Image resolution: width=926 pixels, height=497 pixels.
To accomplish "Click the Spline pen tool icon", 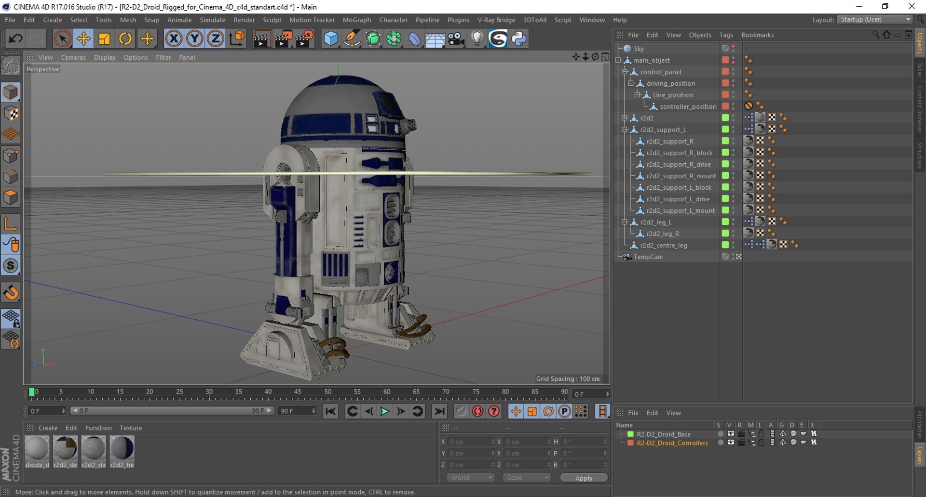I will [352, 39].
